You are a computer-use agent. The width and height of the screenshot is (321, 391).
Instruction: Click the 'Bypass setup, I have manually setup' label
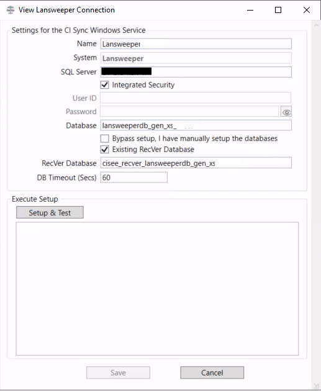[x=195, y=138]
